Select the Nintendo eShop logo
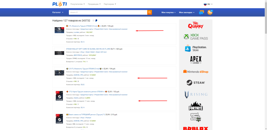Screen dimensions: 267x130 [196, 71]
